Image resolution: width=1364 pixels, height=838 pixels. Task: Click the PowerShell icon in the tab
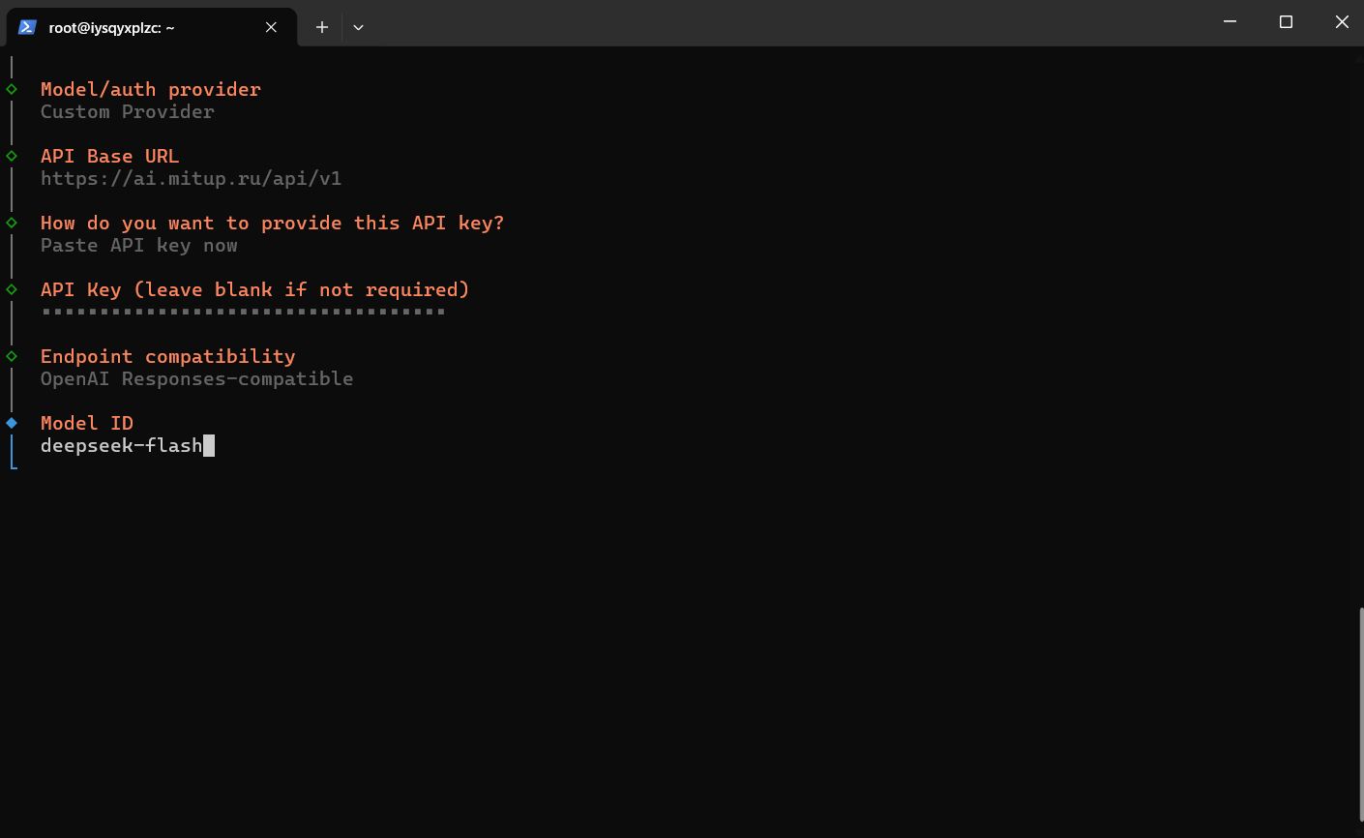(27, 27)
